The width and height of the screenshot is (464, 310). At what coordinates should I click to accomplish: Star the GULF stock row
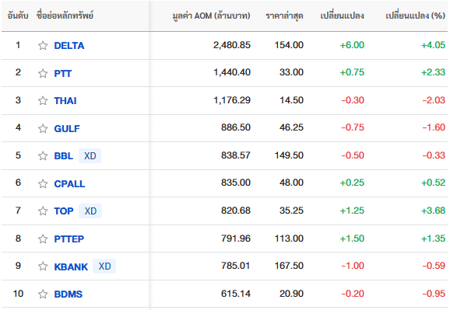click(x=43, y=128)
